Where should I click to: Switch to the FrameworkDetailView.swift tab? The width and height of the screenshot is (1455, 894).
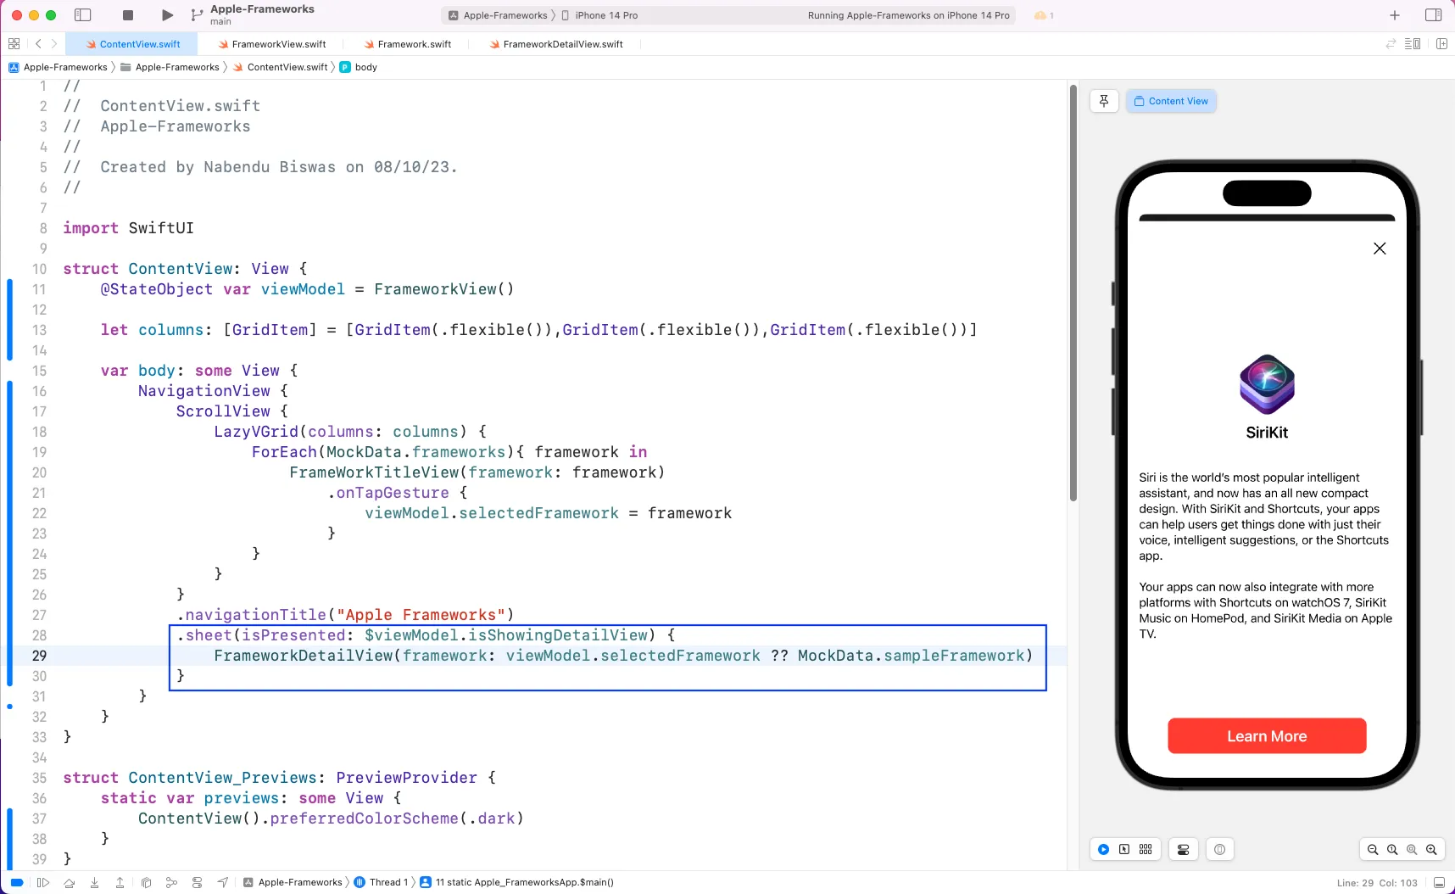coord(556,44)
